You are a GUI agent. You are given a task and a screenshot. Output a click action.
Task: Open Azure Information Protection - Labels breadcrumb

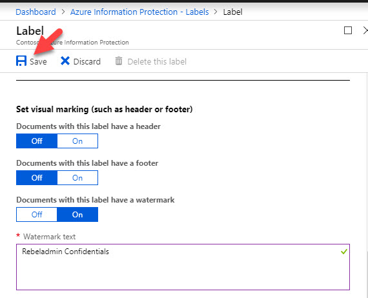coord(139,12)
